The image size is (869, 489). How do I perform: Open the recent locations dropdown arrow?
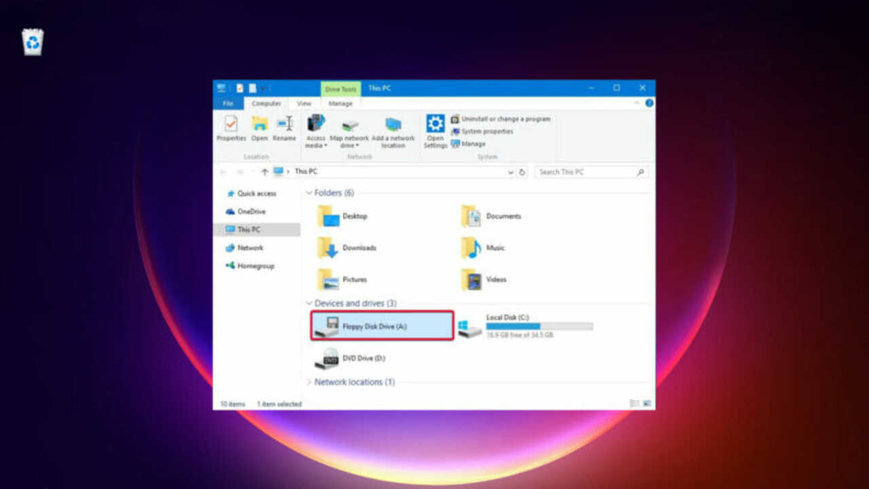click(x=253, y=173)
